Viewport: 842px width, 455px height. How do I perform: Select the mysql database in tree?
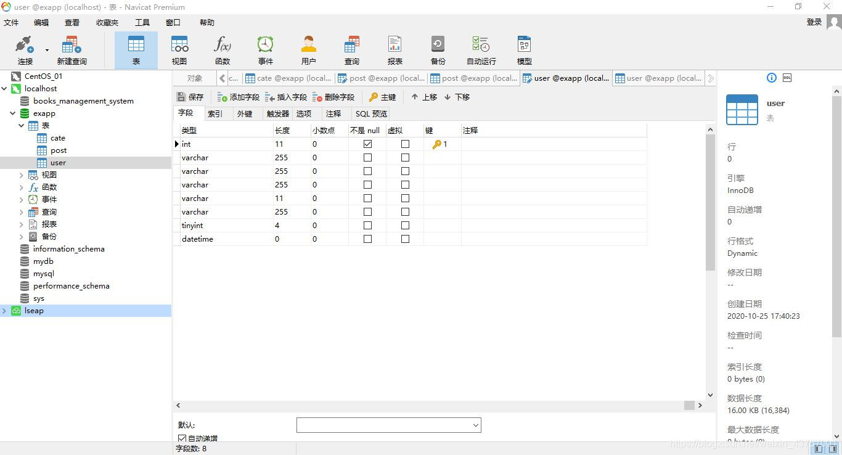click(43, 274)
